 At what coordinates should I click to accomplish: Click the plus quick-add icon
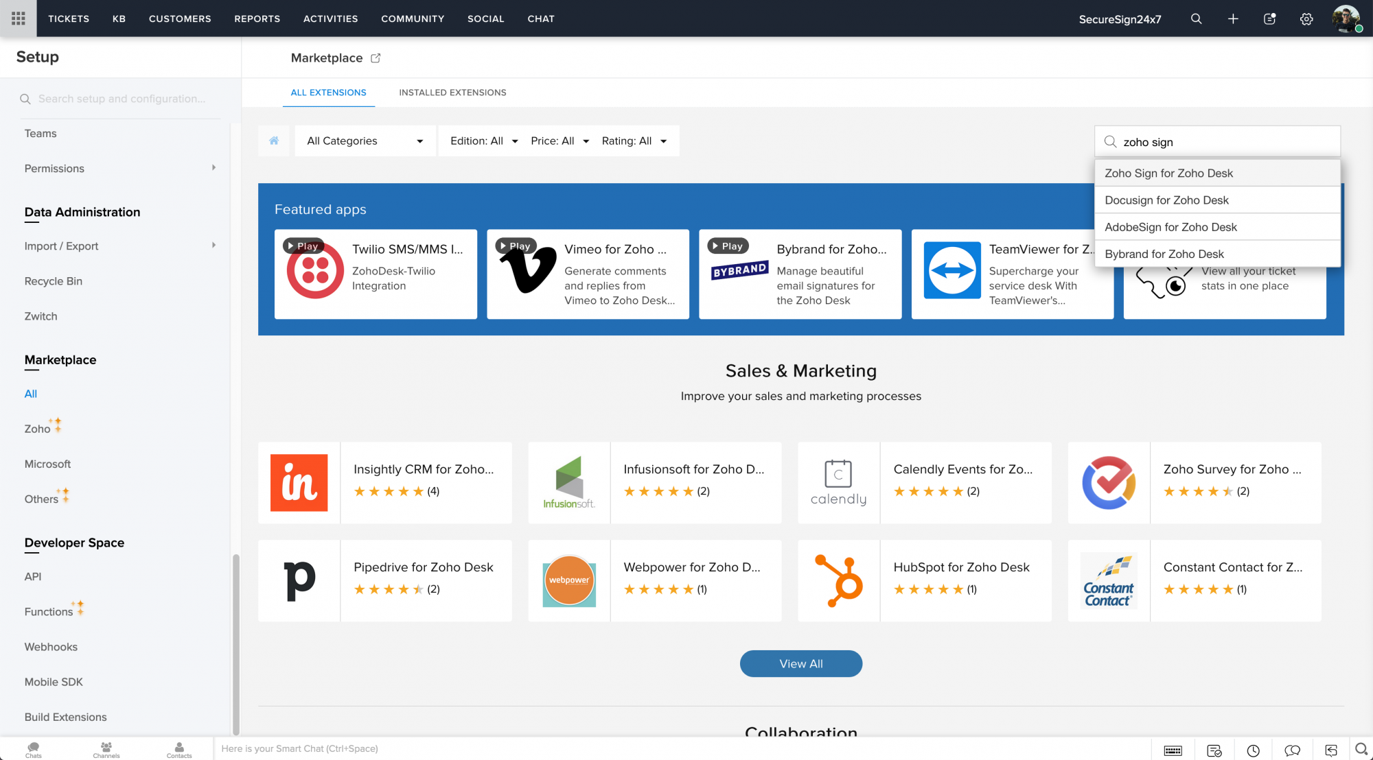1233,19
